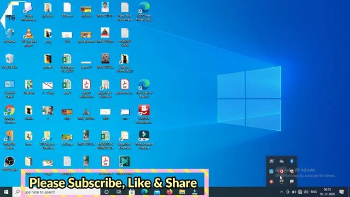The height and width of the screenshot is (197, 350).
Task: Open Control Panel from the desktop
Action: [10, 89]
